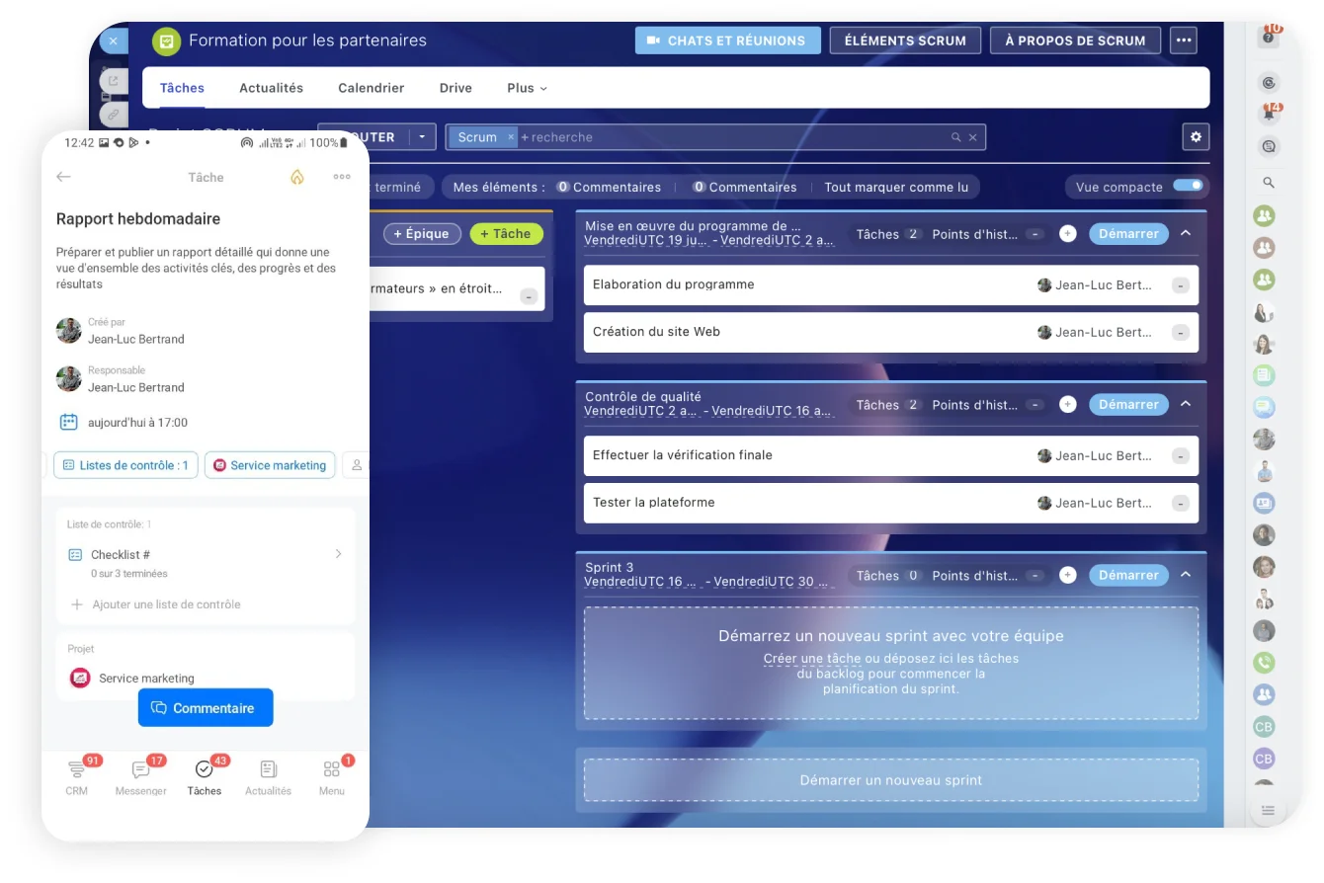1324x883 pixels.
Task: Expand the Plus dropdown in the tab bar
Action: 527,88
